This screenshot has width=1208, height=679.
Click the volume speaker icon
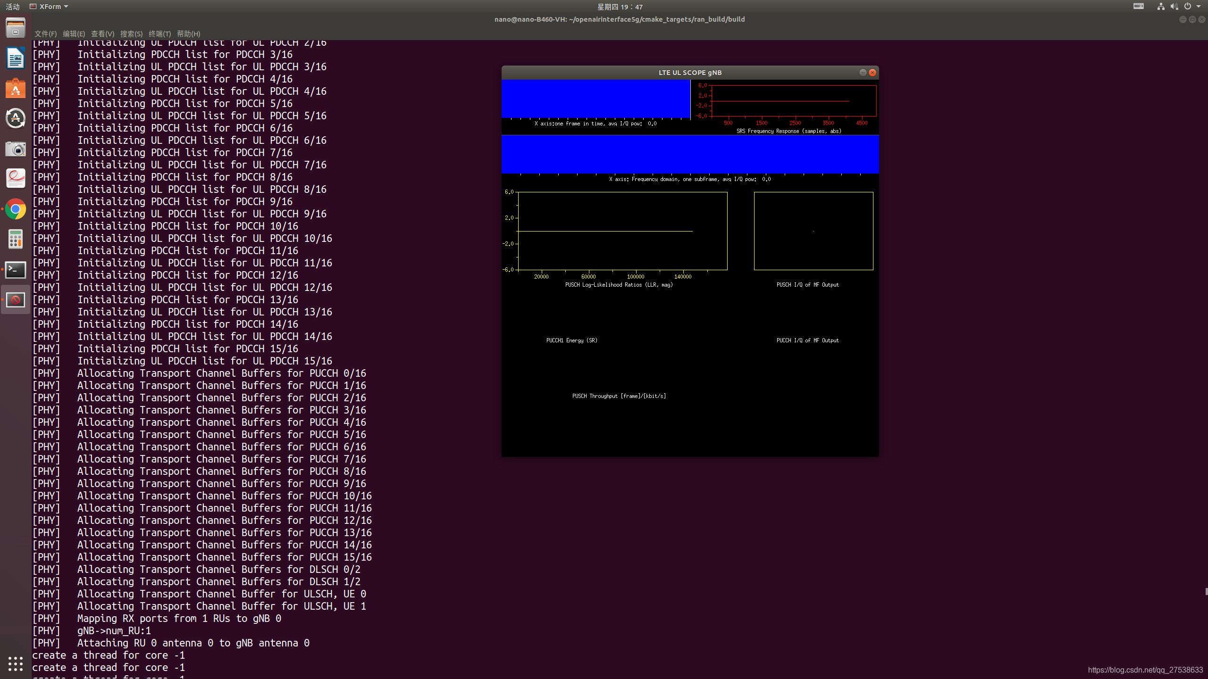pos(1174,7)
